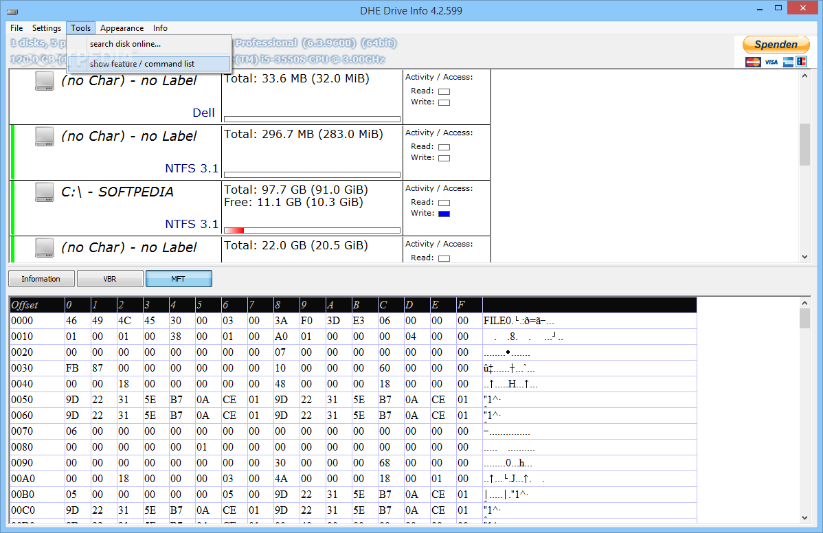Open the Information tab

pyautogui.click(x=41, y=279)
